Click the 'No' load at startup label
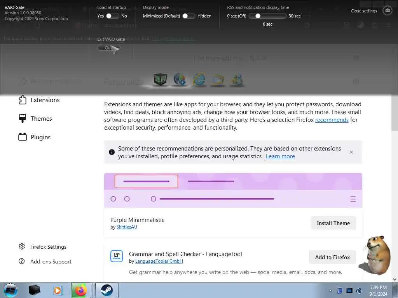The height and width of the screenshot is (298, 398). [124, 16]
